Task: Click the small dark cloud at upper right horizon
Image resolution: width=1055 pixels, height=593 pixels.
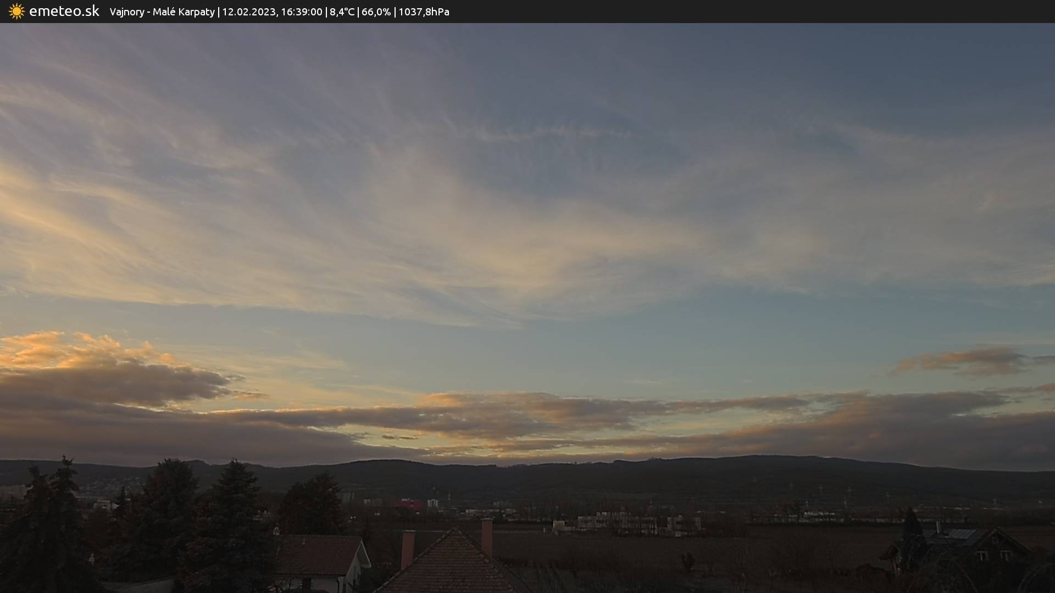Action: pos(973,361)
